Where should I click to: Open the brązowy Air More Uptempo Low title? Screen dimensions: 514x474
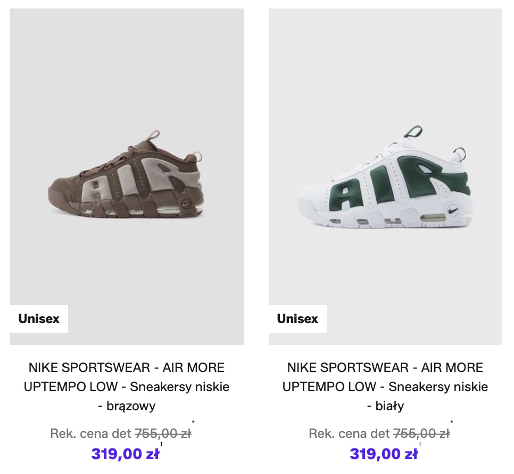pos(127,386)
